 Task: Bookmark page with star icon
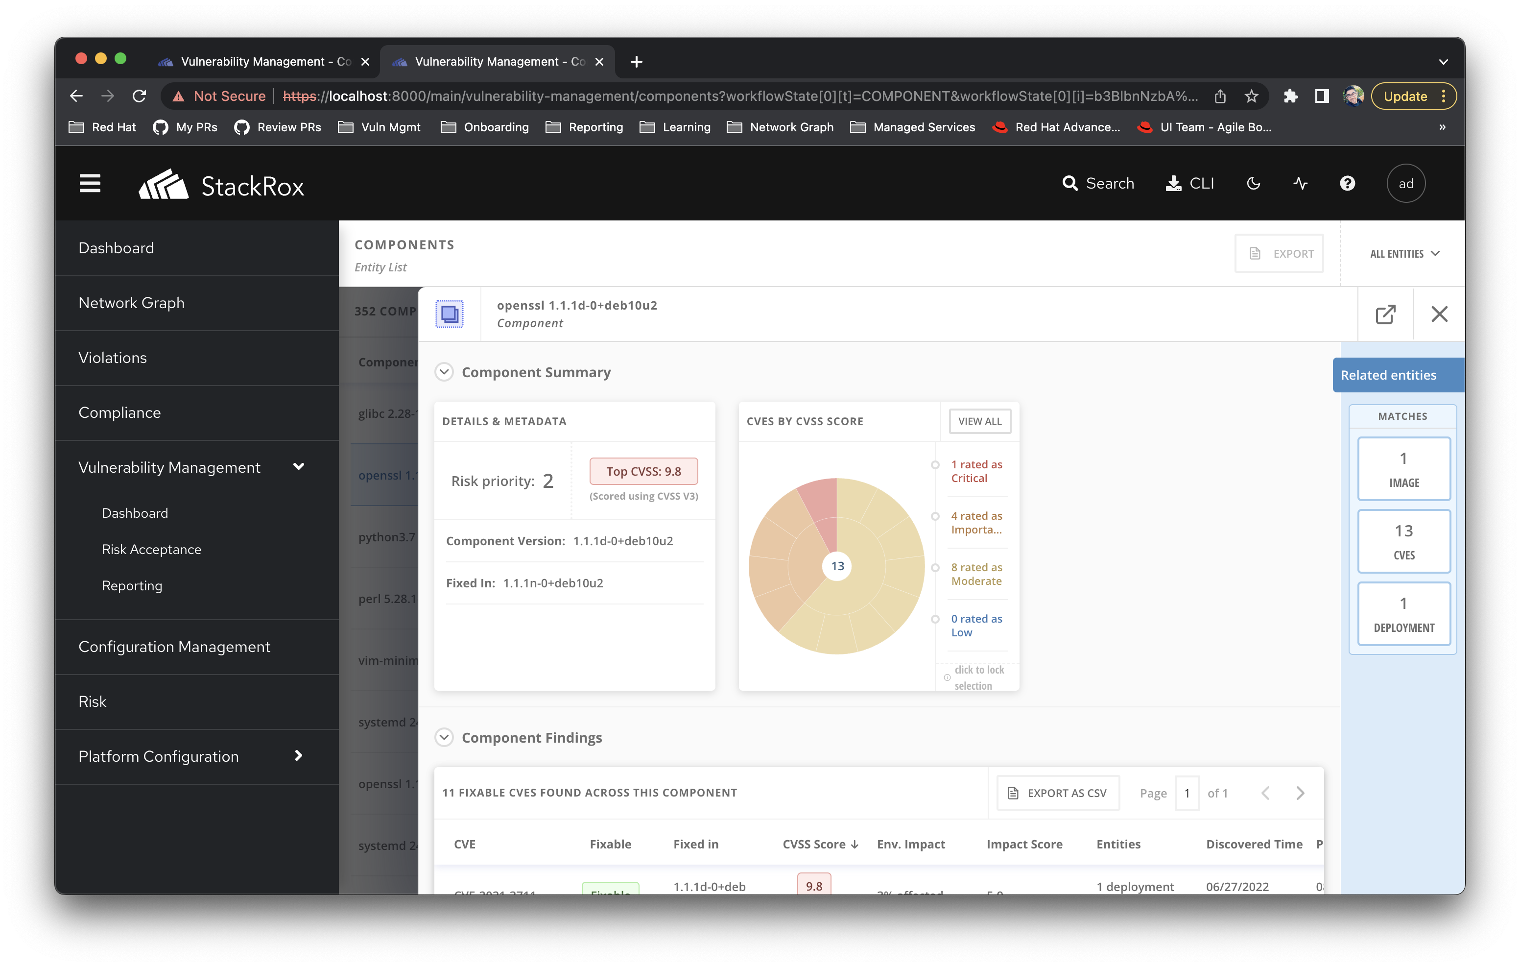click(1252, 96)
